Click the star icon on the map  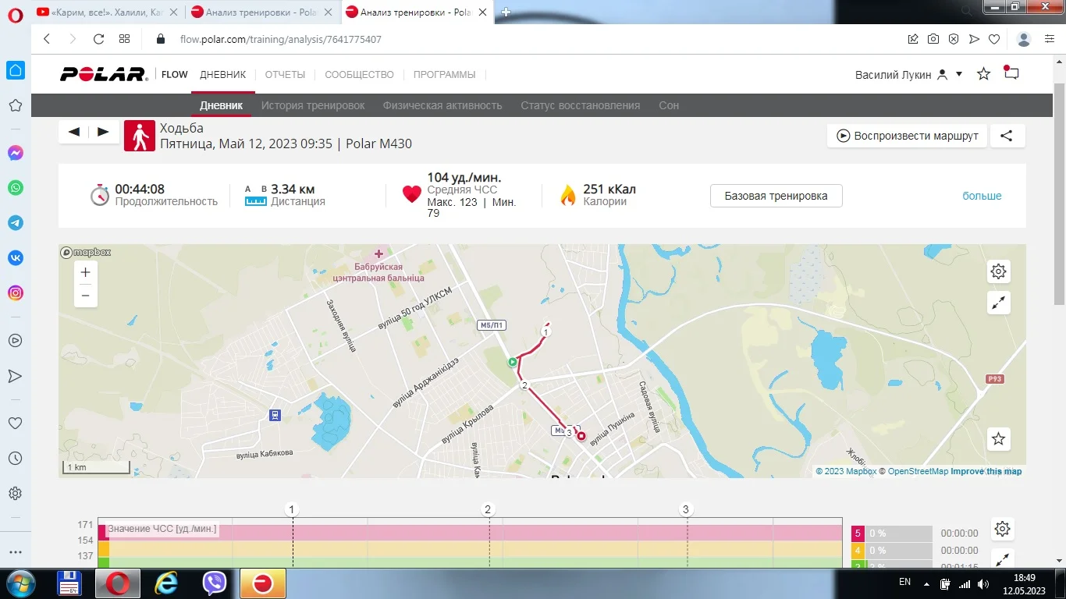998,439
